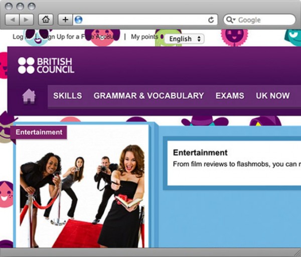Click the browser Forward arrow button

[26, 20]
